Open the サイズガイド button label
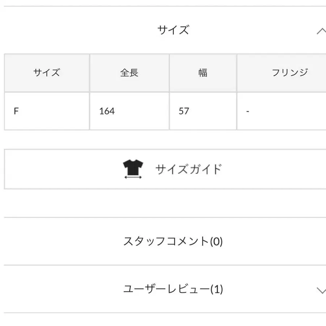The height and width of the screenshot is (326, 326). click(x=188, y=169)
